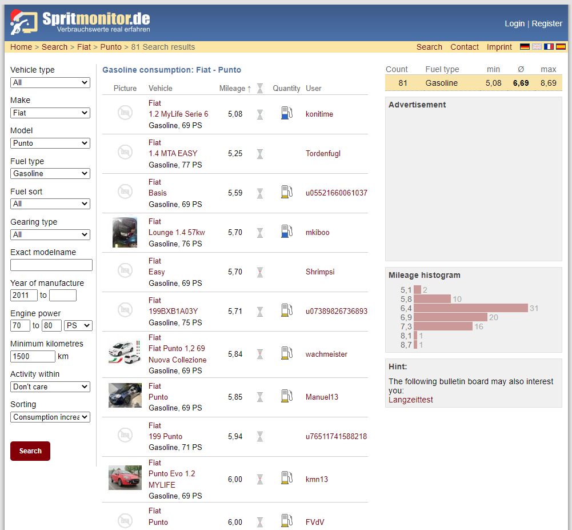Screen dimensions: 572x530
Task: Click placeholder picture for Easy row
Action: pyautogui.click(x=125, y=270)
